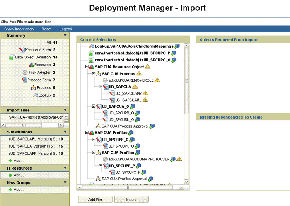The width and height of the screenshot is (290, 206).
Task: Select the UD_SPCURL_O tree item
Action: [121, 119]
